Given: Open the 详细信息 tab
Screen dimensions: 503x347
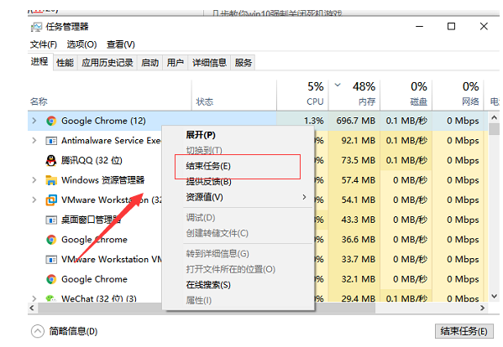Looking at the screenshot, I should (209, 63).
